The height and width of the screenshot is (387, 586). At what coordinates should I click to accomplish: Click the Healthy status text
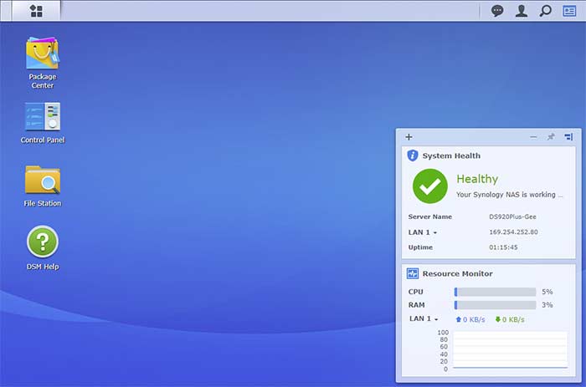click(x=477, y=179)
